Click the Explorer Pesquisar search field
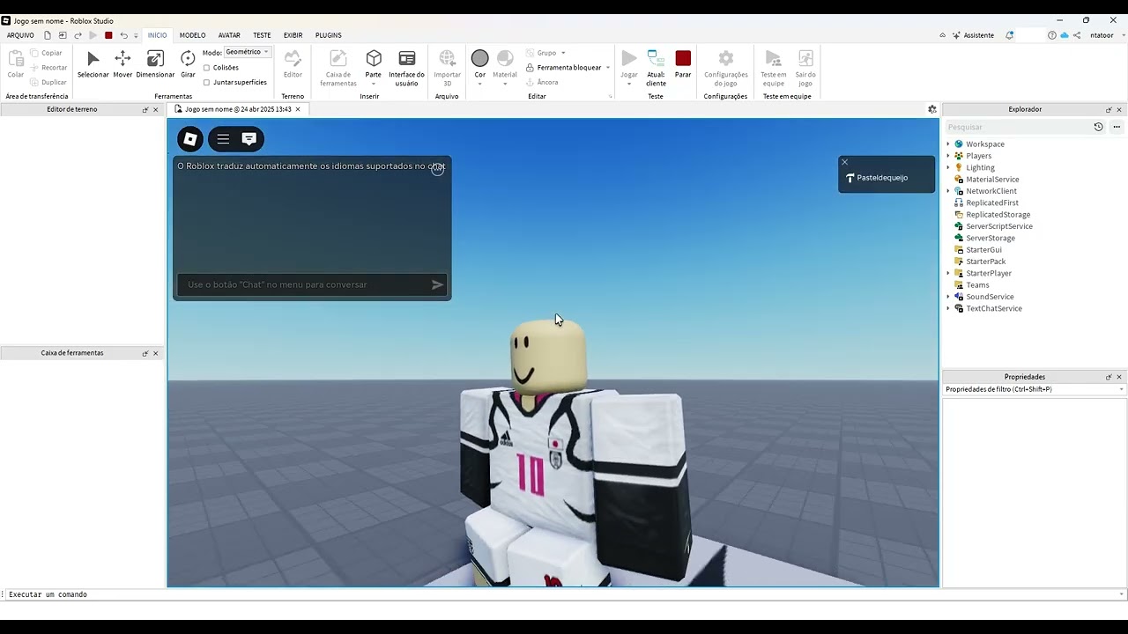This screenshot has height=634, width=1128. [x=1017, y=127]
